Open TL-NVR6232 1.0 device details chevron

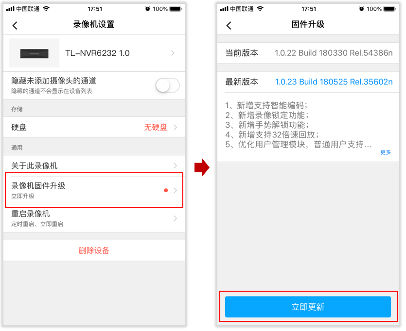pos(173,53)
